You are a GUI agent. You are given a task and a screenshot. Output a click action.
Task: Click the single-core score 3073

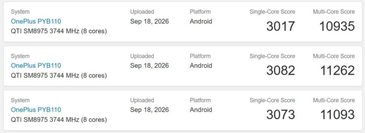(x=281, y=114)
